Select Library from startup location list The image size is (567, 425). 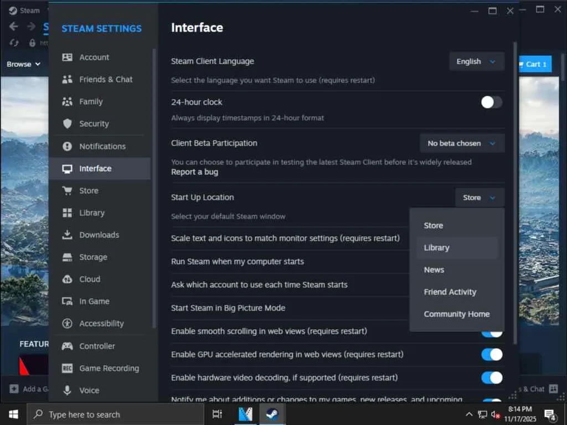457,247
